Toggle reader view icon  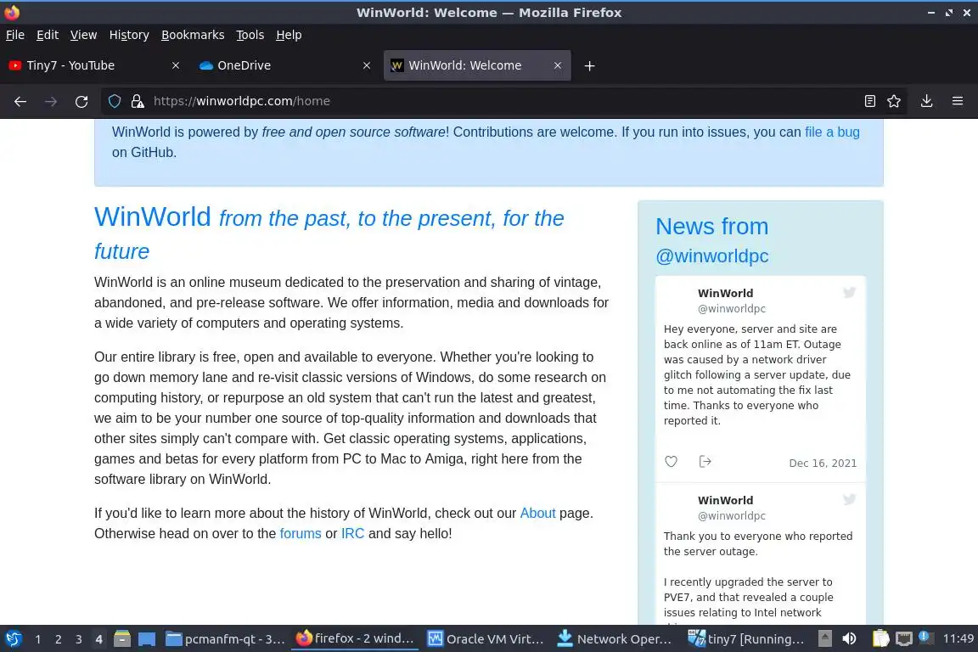[x=869, y=101]
